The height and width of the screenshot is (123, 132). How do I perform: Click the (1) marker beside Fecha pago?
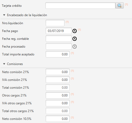point(79,30)
